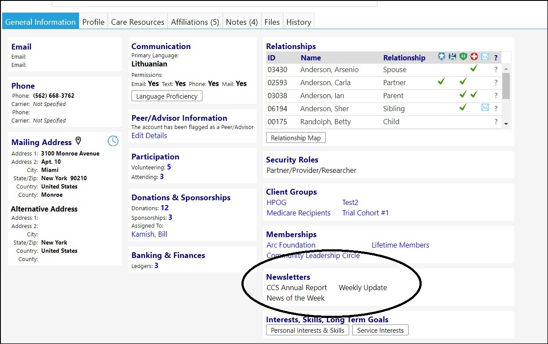Viewport: 548px width, 344px height.
Task: Click the green shield checkmark for Anderson, Carla
Action: [x=463, y=81]
